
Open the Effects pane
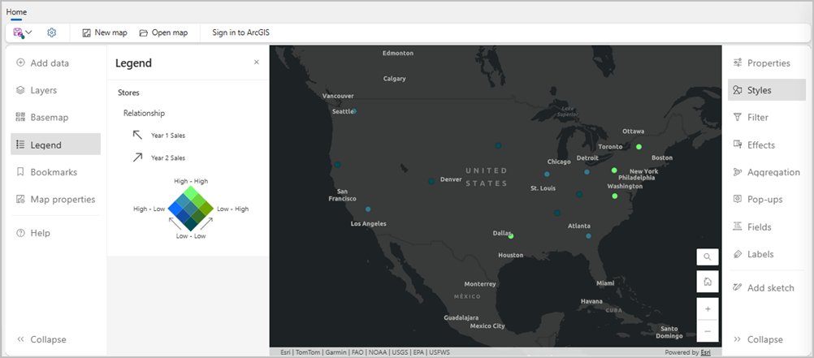[x=767, y=144]
